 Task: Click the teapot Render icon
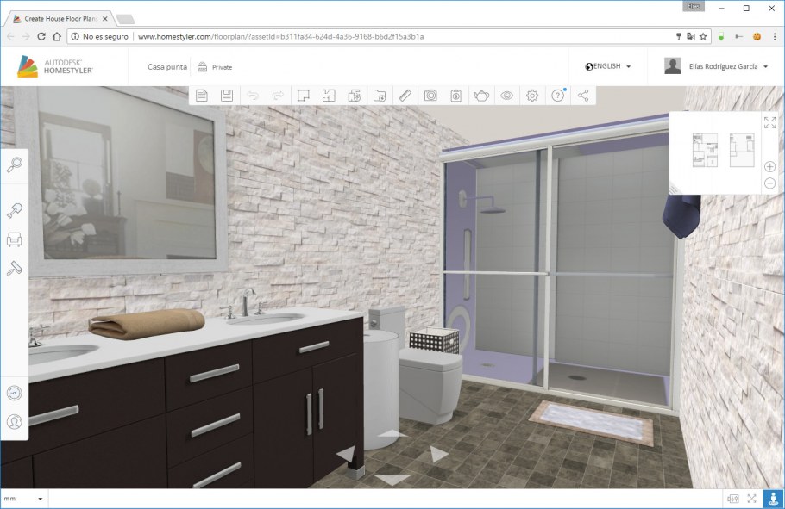pyautogui.click(x=481, y=95)
